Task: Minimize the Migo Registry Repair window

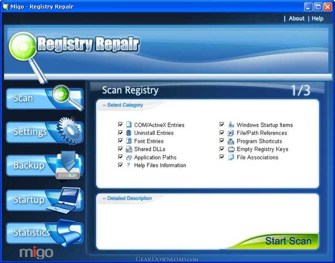Action: coord(308,7)
